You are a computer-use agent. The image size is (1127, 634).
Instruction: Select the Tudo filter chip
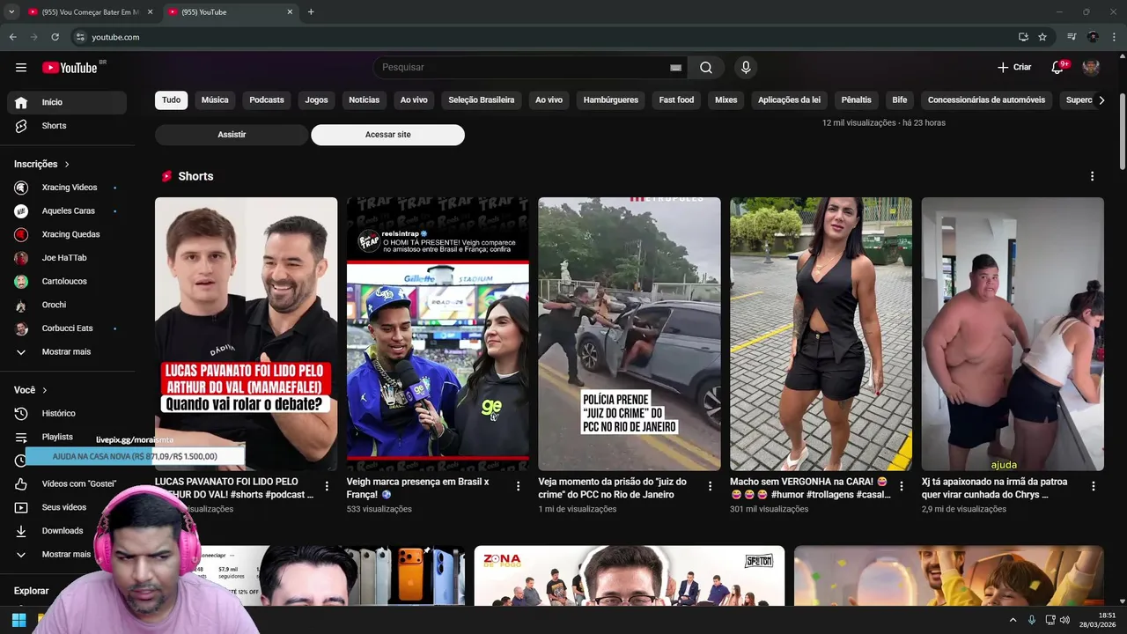(x=171, y=100)
